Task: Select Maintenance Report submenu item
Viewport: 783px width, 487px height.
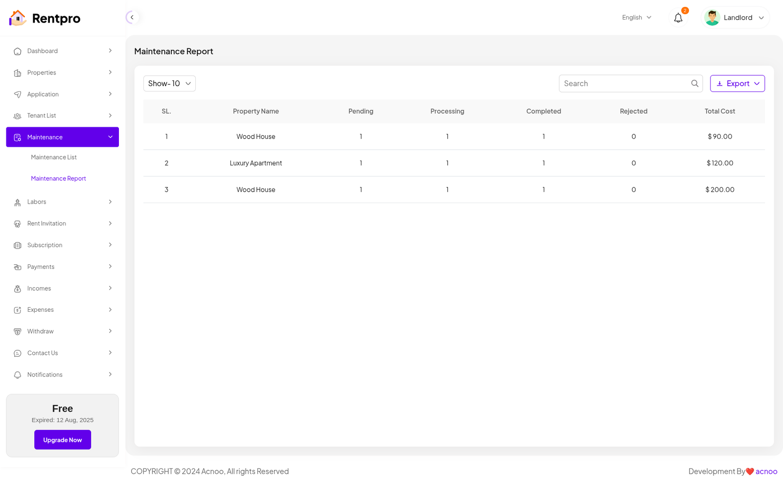Action: (58, 179)
